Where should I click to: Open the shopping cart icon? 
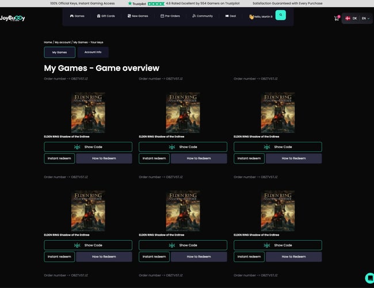click(336, 18)
